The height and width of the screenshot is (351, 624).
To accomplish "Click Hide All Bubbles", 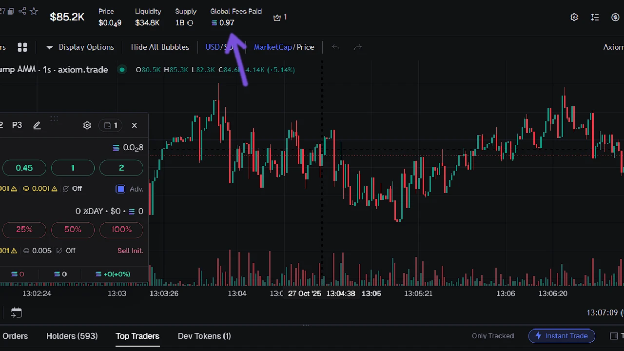I will click(160, 47).
